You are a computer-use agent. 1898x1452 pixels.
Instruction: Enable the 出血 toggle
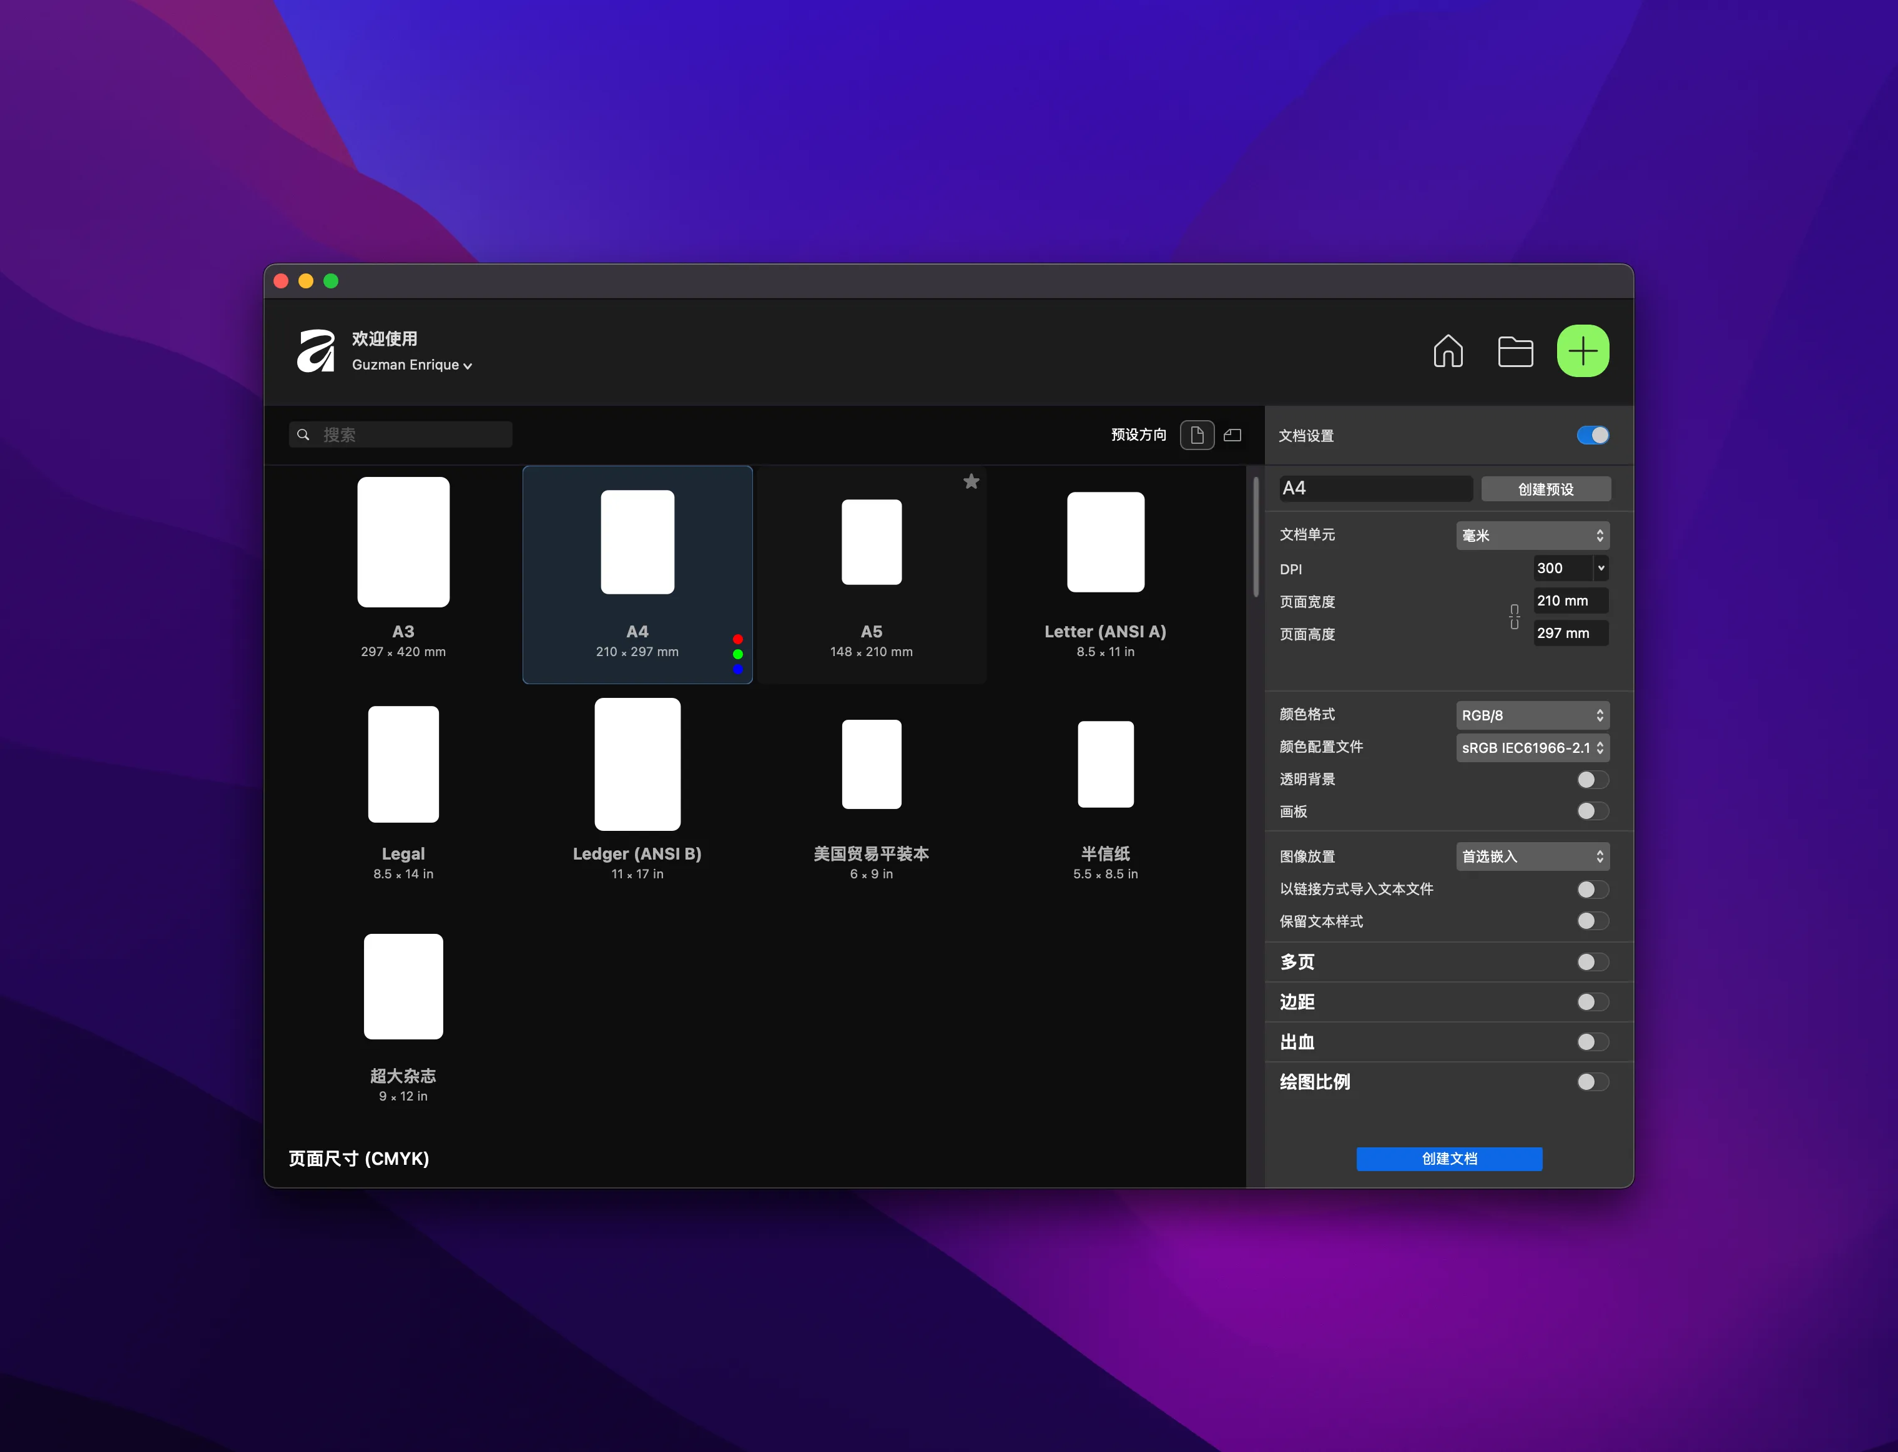(x=1592, y=1041)
